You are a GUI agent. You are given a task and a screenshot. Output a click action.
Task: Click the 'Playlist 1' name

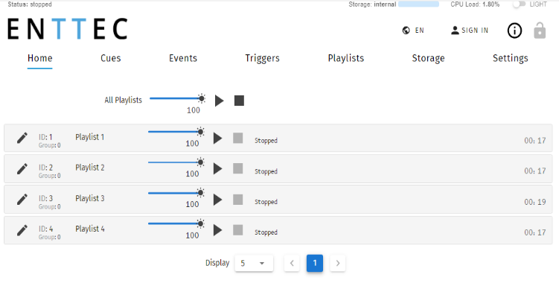90,137
